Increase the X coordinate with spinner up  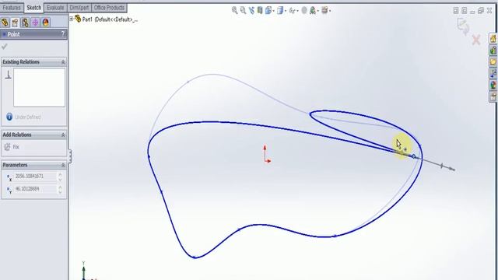point(60,174)
